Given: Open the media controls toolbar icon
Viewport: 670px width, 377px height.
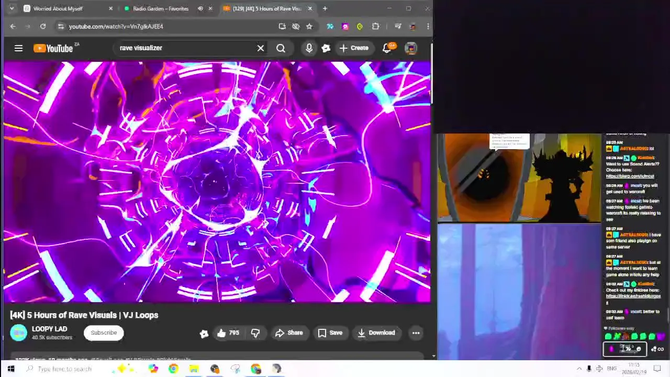Looking at the screenshot, I should pos(398,26).
